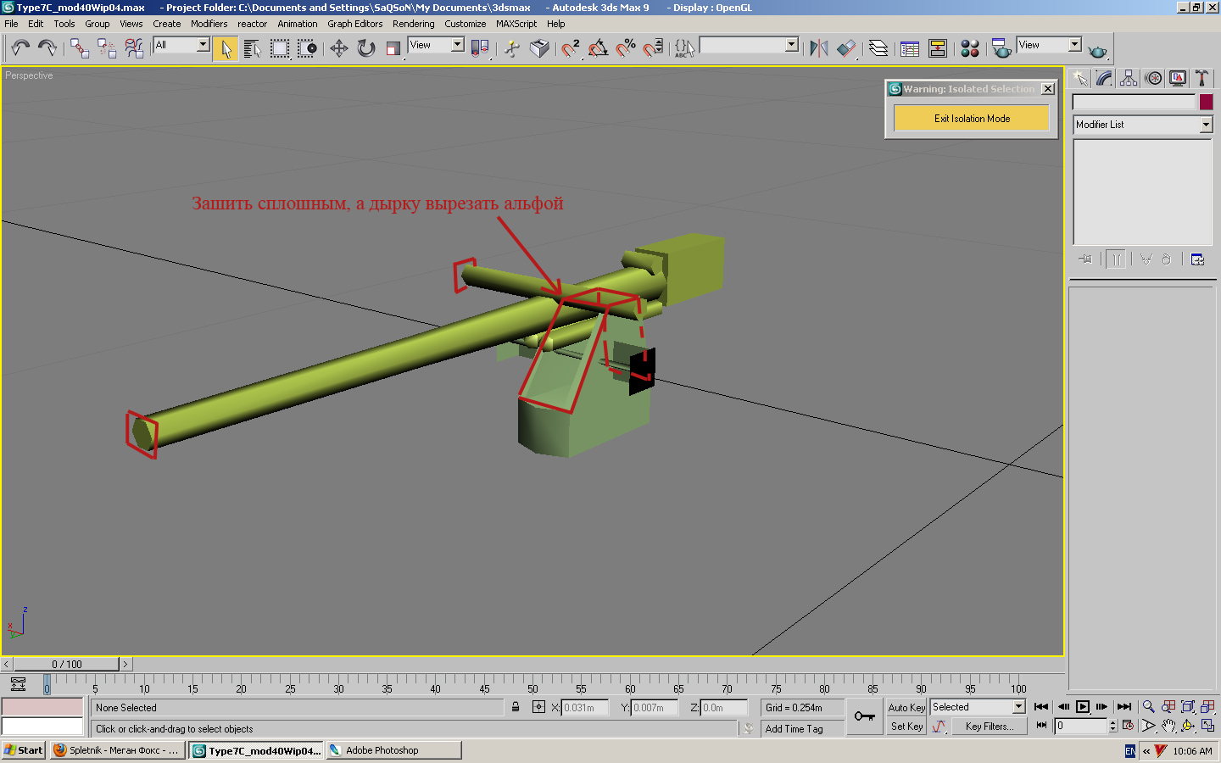The width and height of the screenshot is (1221, 763).
Task: Activate the Select and Rotate tool
Action: click(366, 48)
